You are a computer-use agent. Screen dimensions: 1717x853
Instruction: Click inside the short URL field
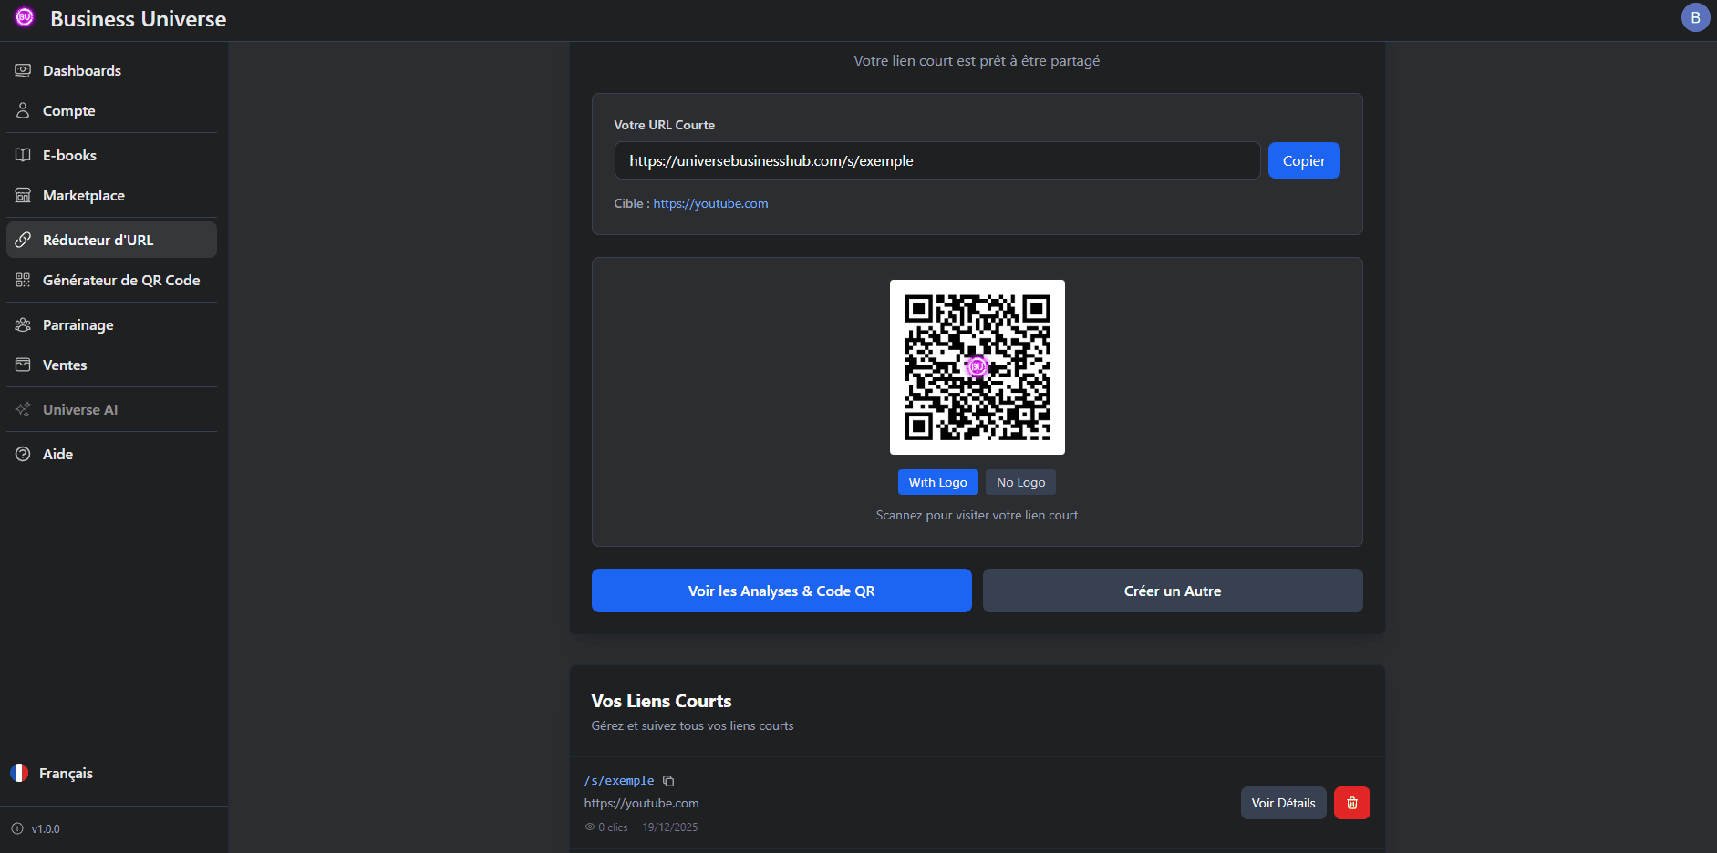[937, 160]
